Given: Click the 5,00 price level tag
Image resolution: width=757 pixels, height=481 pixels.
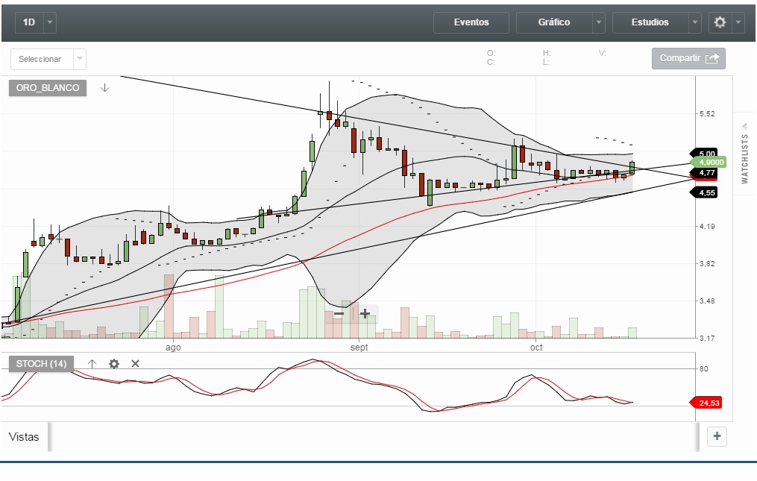Looking at the screenshot, I should 705,154.
